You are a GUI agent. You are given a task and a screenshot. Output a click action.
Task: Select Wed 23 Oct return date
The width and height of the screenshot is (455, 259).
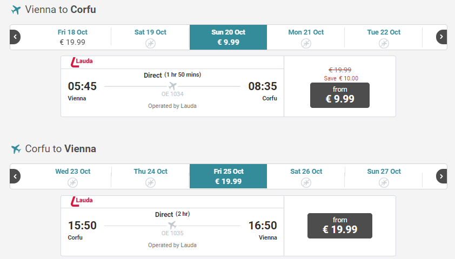click(x=72, y=176)
